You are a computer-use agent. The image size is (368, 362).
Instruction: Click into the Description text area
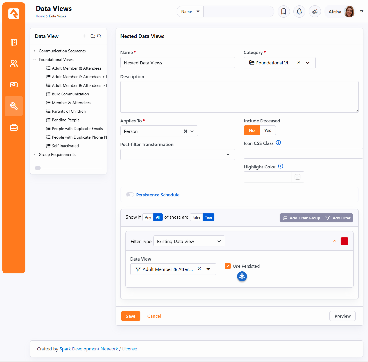coord(239,97)
